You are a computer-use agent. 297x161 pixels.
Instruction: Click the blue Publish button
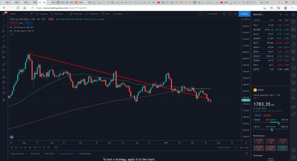tap(244, 14)
